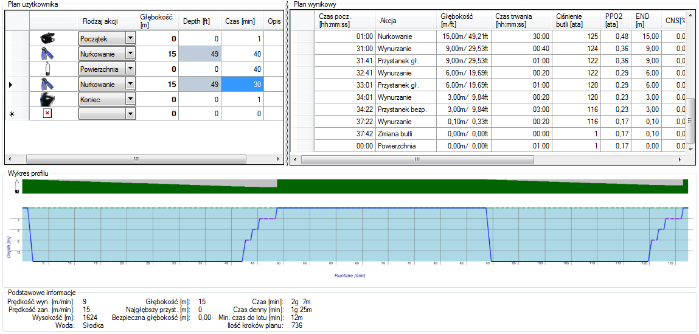699x334 pixels.
Task: Click the red X icon in the new row
Action: [x=46, y=114]
